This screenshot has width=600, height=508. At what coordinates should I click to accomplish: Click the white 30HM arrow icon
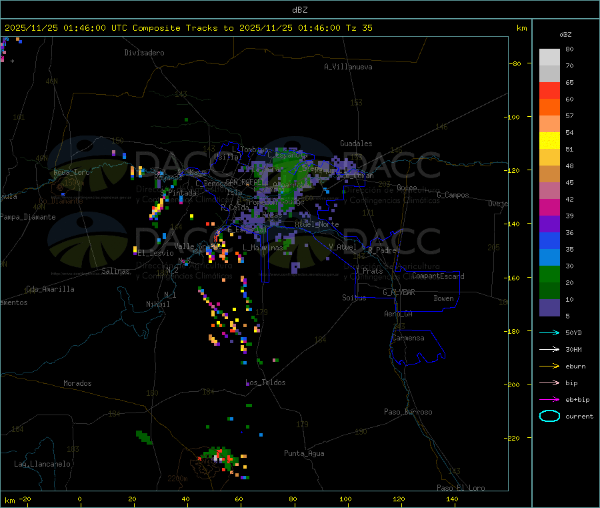coord(549,349)
